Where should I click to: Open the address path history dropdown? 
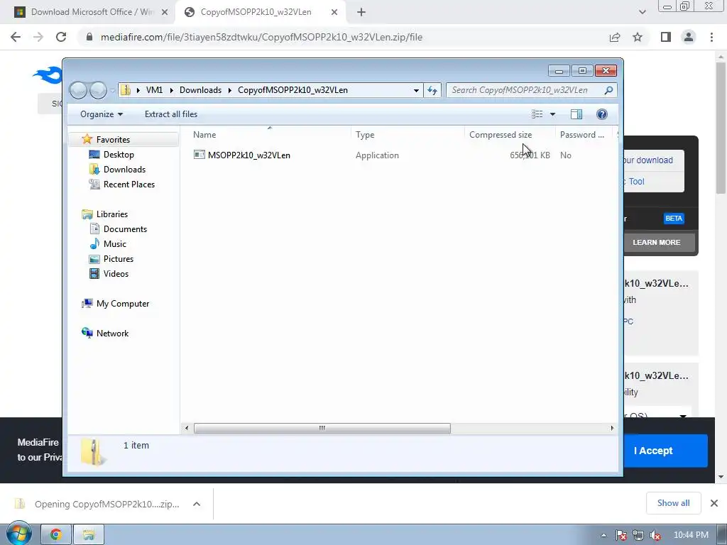[x=416, y=90]
